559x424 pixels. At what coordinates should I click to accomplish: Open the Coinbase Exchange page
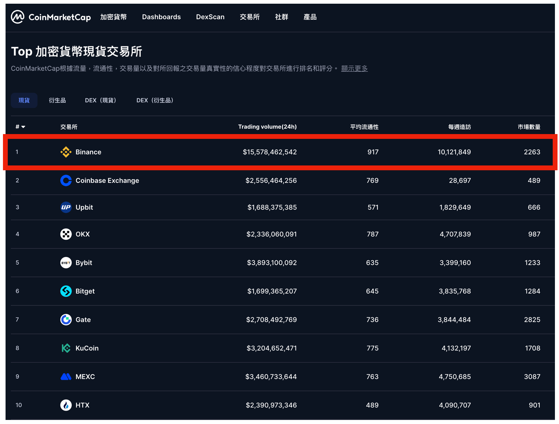pyautogui.click(x=107, y=181)
